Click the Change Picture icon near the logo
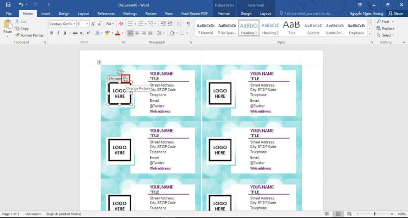408x218 pixels. coord(125,79)
